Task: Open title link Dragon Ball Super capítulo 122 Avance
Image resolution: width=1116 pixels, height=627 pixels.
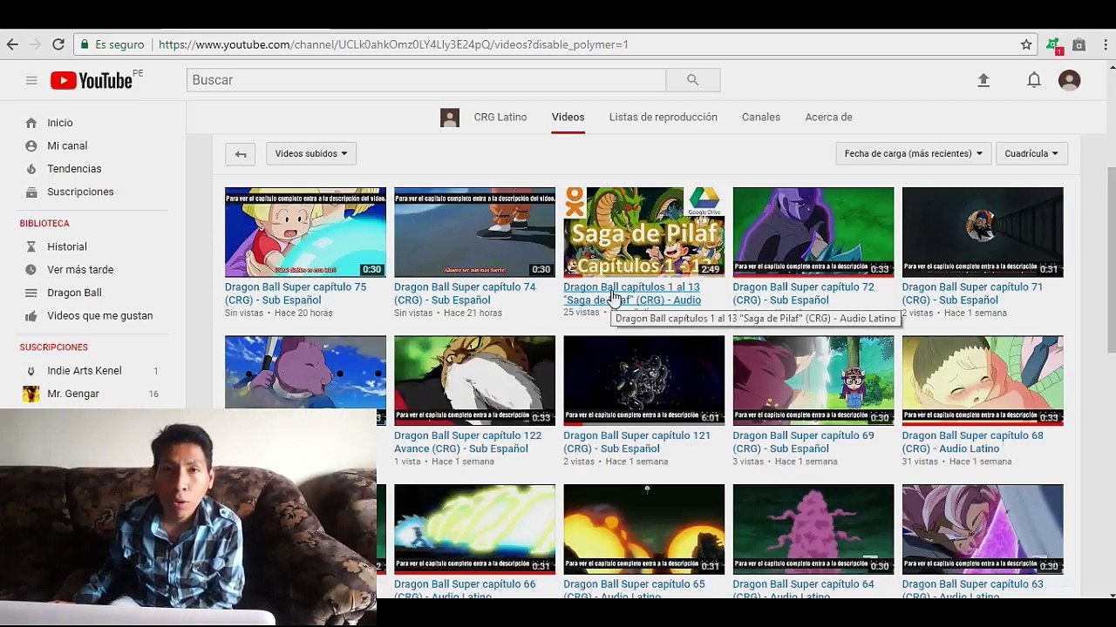Action: (467, 442)
